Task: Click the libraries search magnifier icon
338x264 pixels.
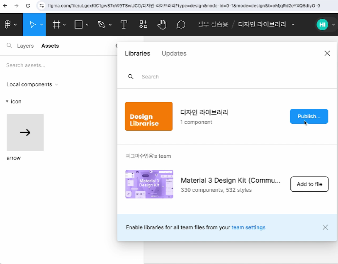Action: tap(131, 76)
